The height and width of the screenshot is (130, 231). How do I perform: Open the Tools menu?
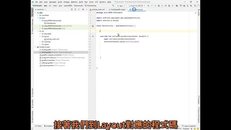click(x=91, y=2)
